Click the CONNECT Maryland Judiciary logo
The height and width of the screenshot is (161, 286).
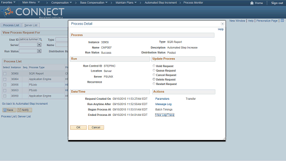[x=33, y=12]
